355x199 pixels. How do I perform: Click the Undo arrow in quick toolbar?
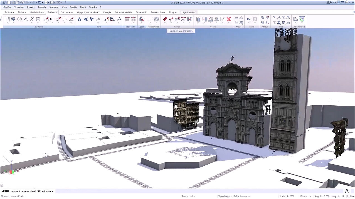pos(27,2)
